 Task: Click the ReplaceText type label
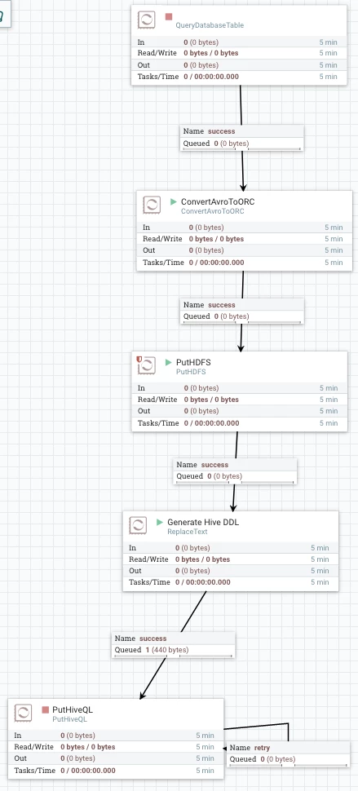(x=187, y=532)
